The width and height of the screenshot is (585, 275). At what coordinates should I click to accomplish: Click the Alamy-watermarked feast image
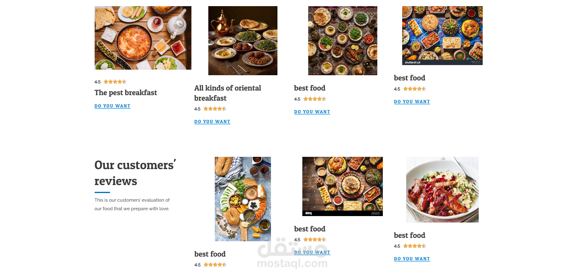(342, 186)
